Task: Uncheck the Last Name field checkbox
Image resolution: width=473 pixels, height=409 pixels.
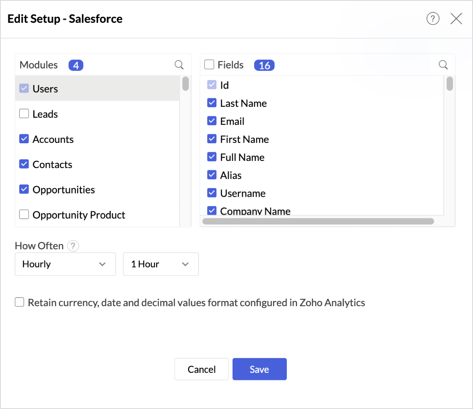Action: (212, 102)
